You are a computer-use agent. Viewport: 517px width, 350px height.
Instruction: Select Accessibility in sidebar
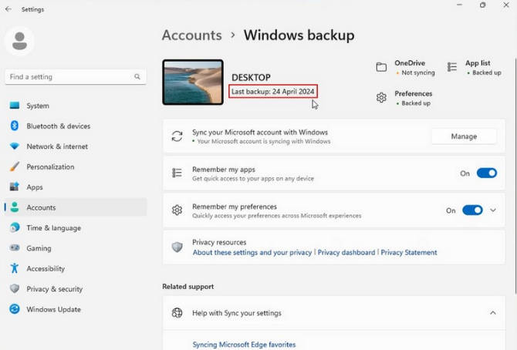click(x=76, y=268)
